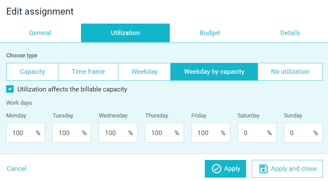This screenshot has width=328, height=181.
Task: Focus the Wednesday percentage field
Action: tap(118, 133)
